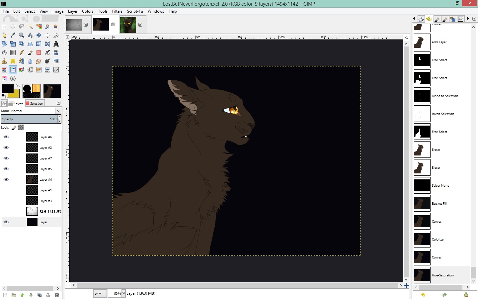
Task: Click the navigate image cross icon
Action: click(406, 285)
